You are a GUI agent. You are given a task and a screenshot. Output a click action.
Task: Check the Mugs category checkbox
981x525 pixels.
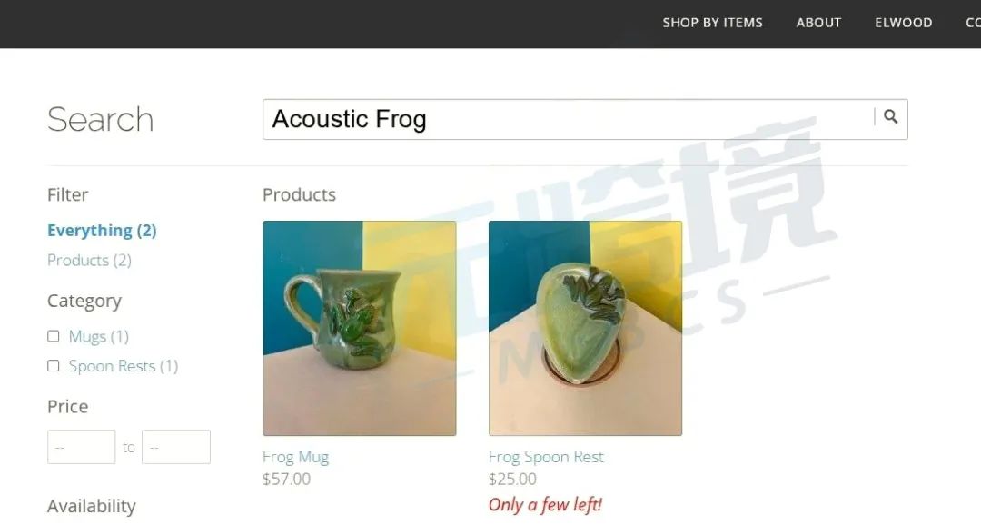(x=54, y=336)
